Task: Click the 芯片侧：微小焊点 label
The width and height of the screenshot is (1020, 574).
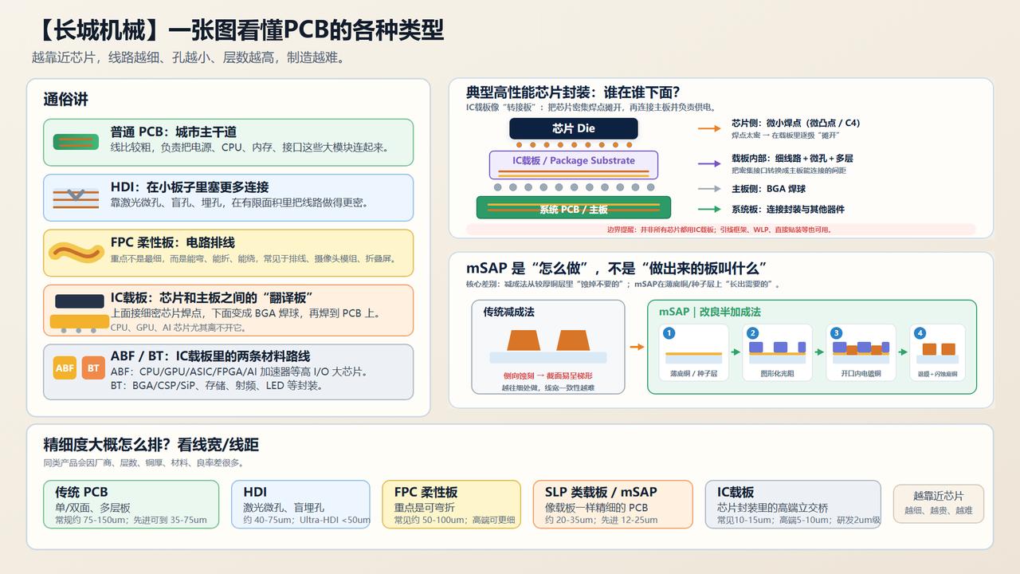Action: point(795,123)
